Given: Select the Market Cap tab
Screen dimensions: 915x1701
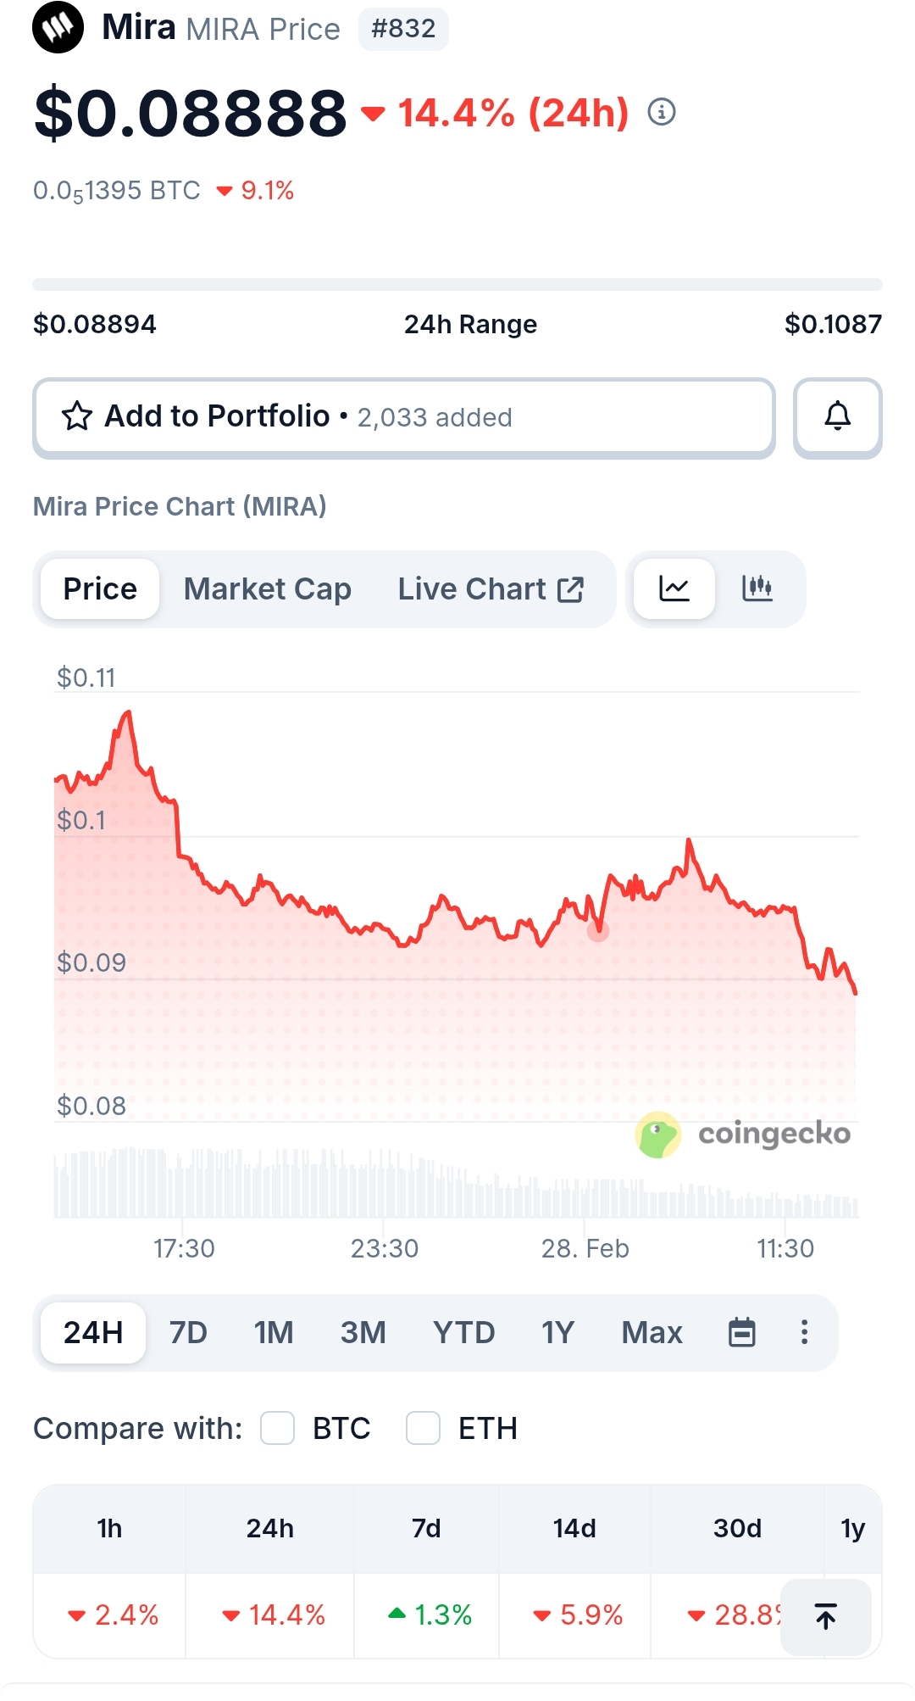Looking at the screenshot, I should coord(268,588).
